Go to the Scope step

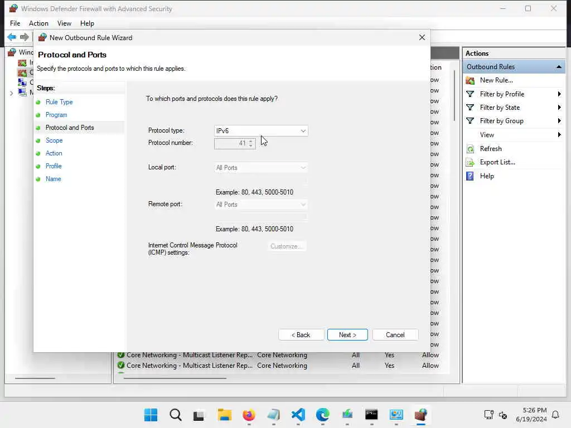(x=54, y=140)
